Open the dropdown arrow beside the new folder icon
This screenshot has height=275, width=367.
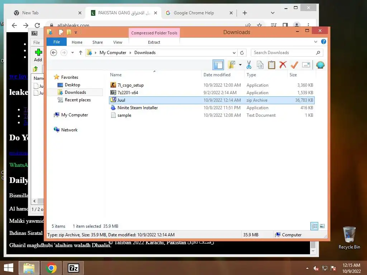[240, 65]
